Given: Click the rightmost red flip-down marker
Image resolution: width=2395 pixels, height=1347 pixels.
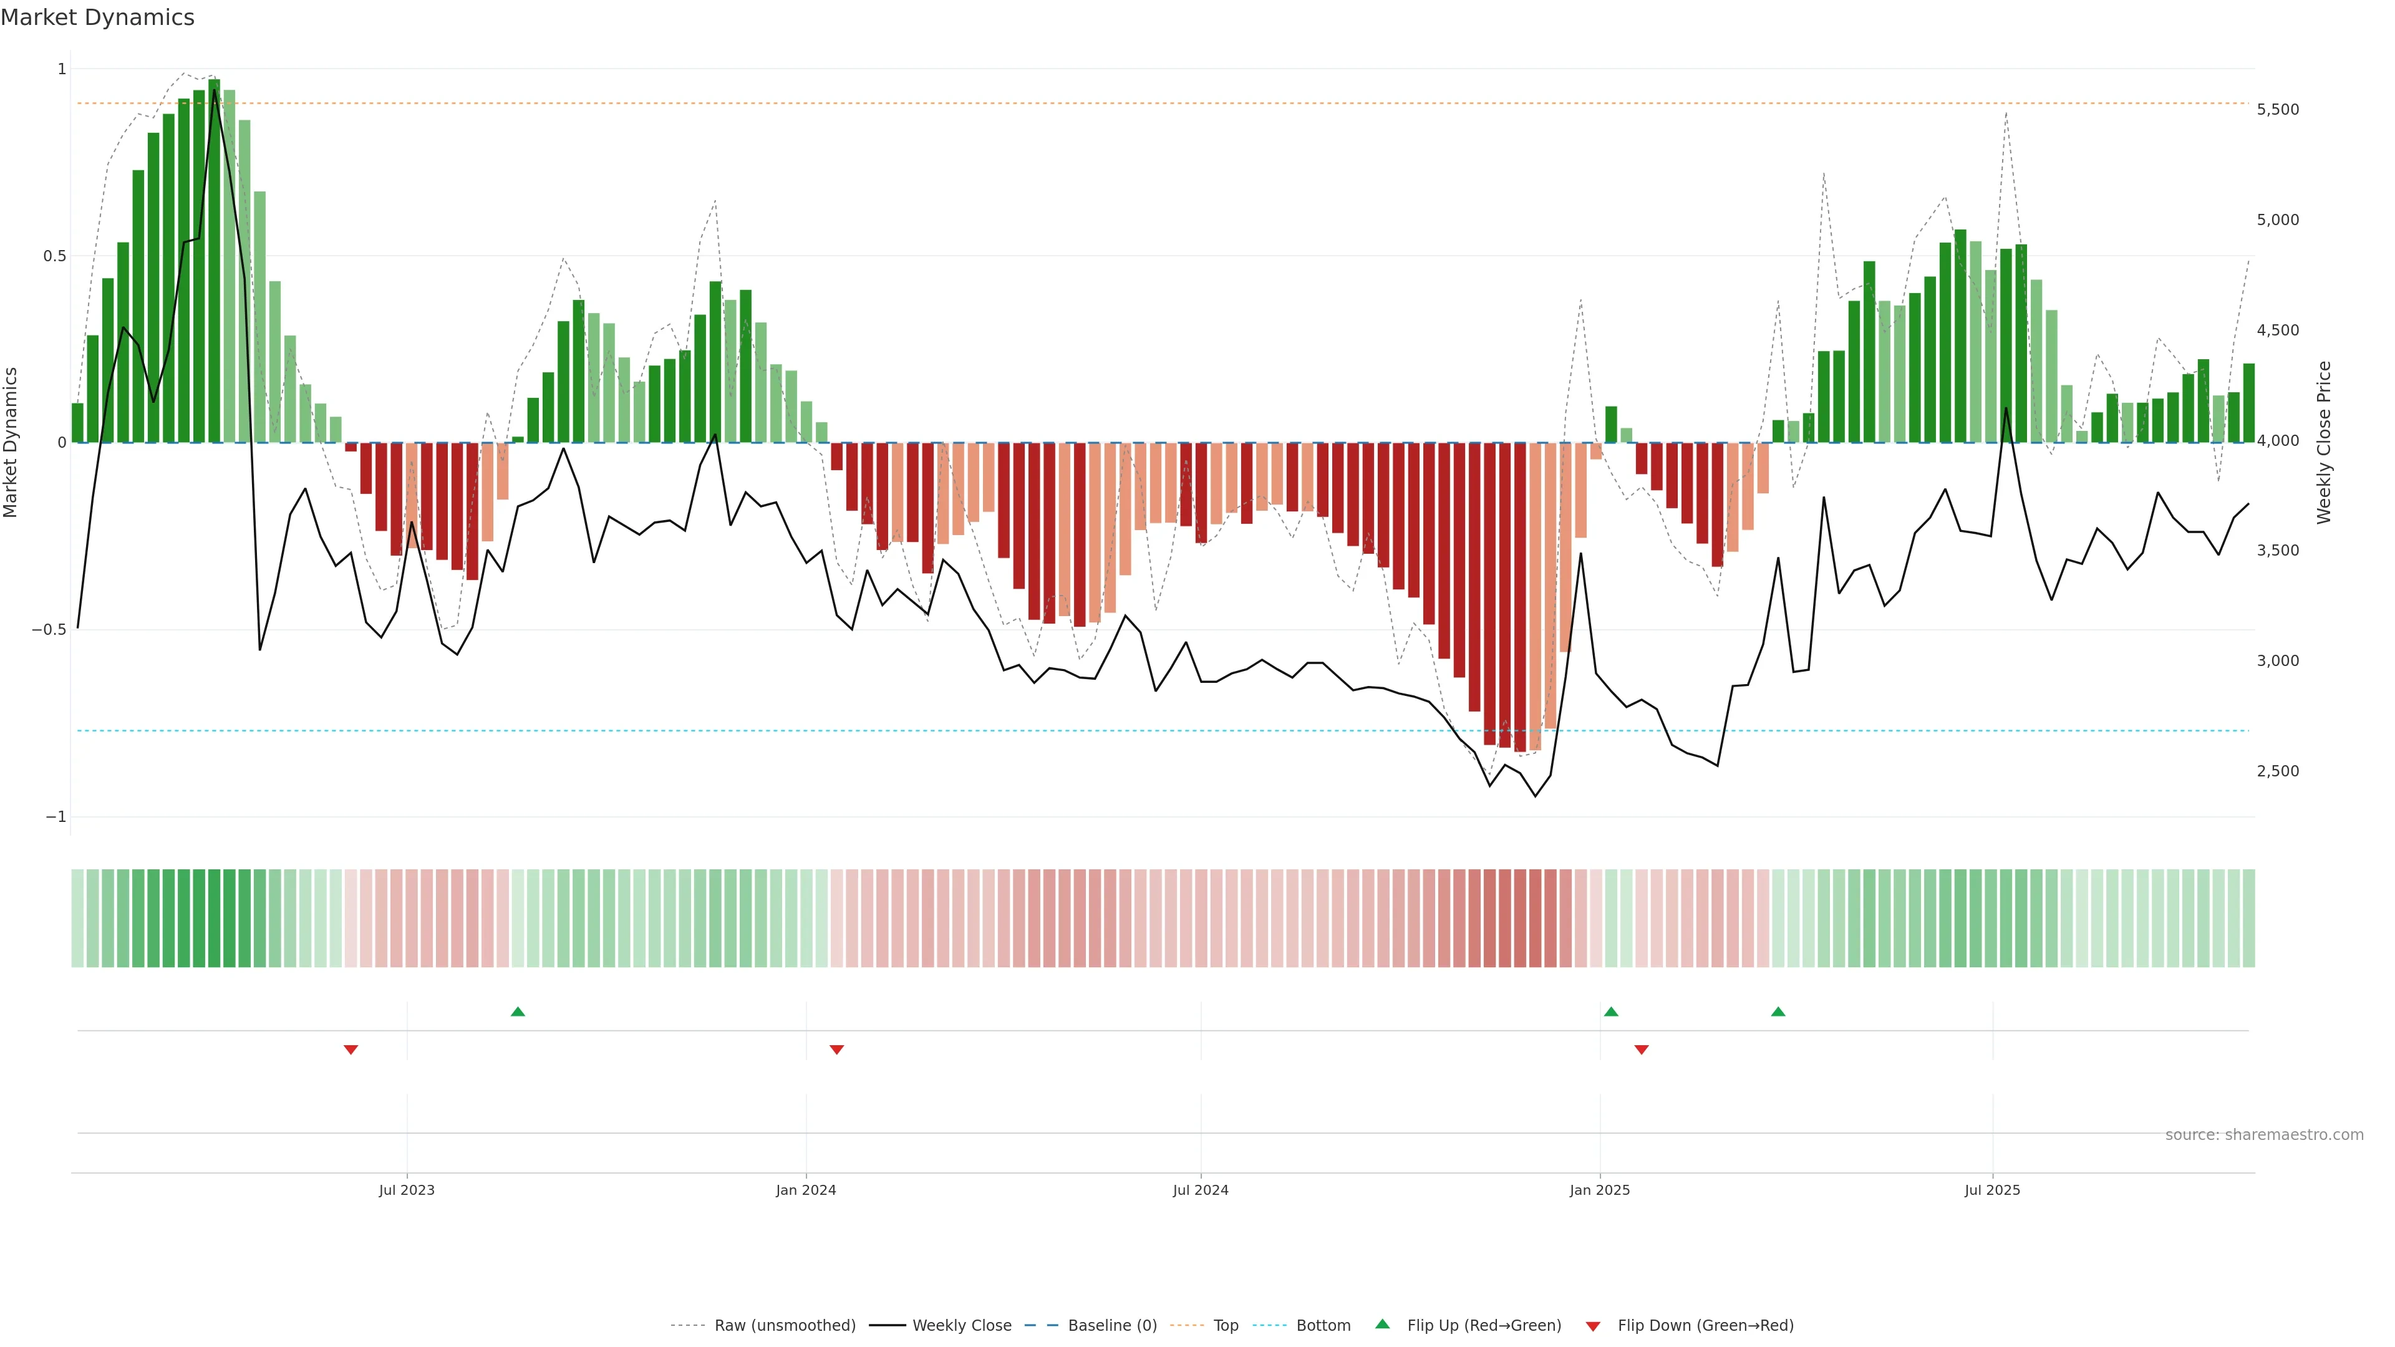Looking at the screenshot, I should tap(1641, 1050).
